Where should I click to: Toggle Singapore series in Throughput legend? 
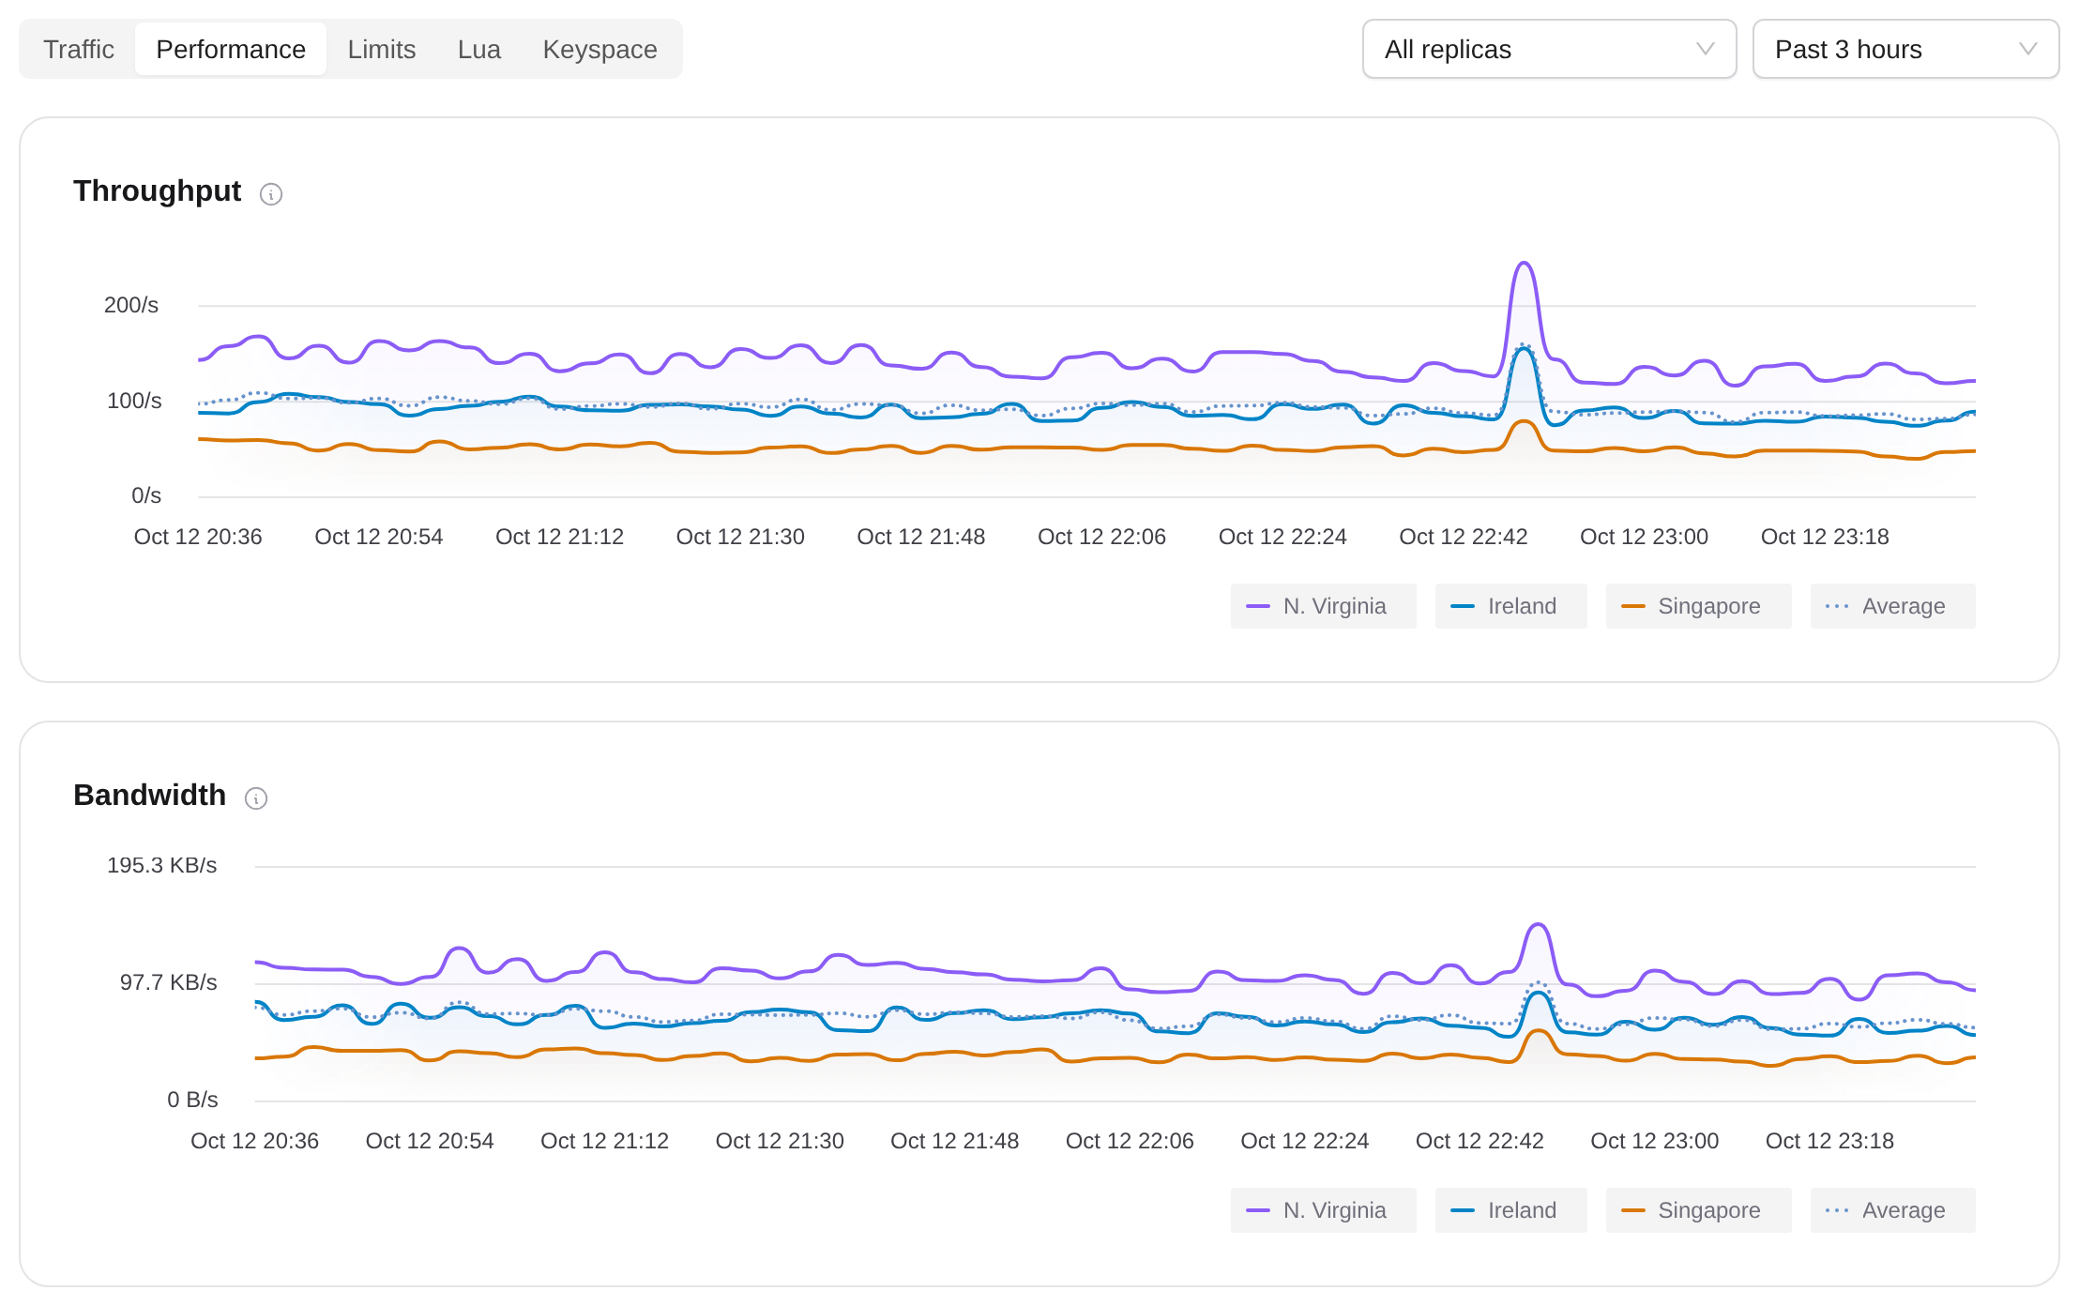1698,606
